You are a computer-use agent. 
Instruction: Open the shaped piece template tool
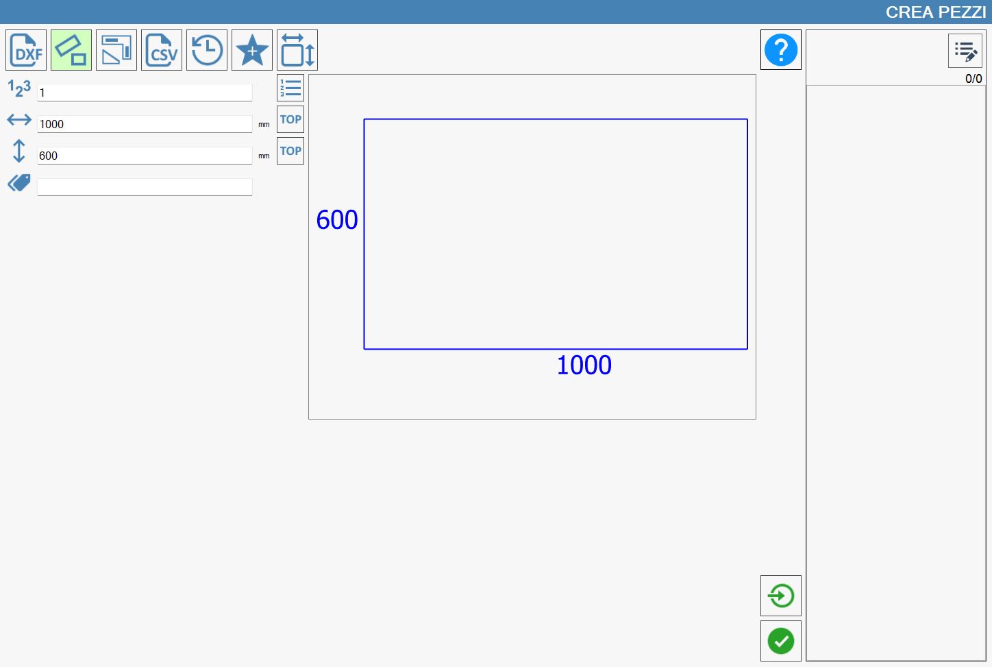[116, 50]
